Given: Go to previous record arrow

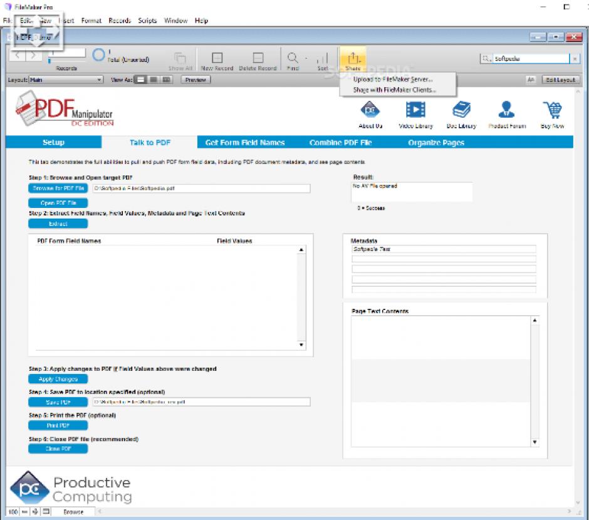Looking at the screenshot, I should pos(18,55).
